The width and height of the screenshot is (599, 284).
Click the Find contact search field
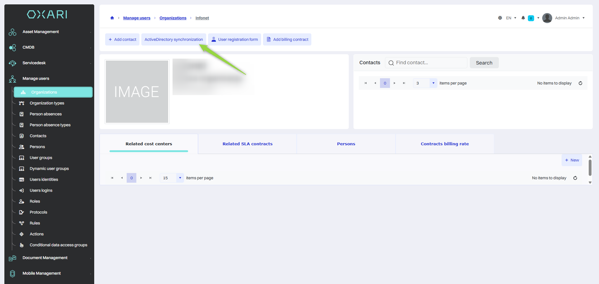pos(426,63)
